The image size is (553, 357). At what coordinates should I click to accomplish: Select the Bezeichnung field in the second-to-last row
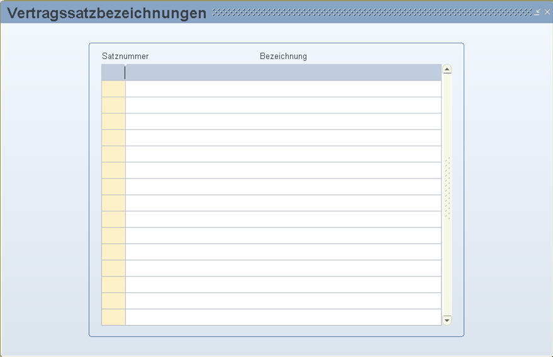(283, 301)
